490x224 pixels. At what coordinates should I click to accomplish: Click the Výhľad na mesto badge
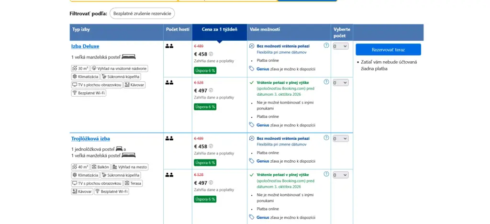[130, 167]
